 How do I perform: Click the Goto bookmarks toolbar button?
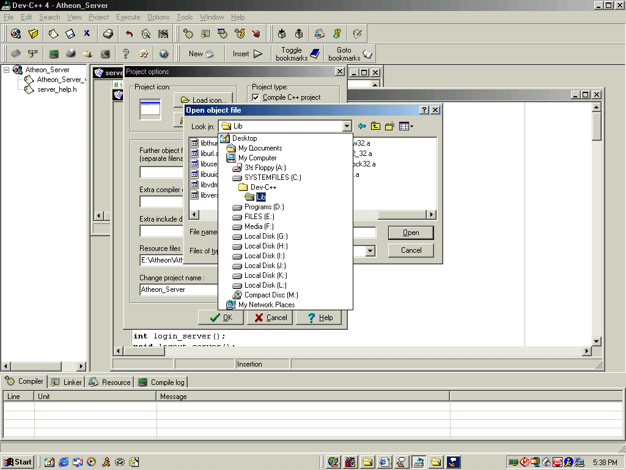350,54
